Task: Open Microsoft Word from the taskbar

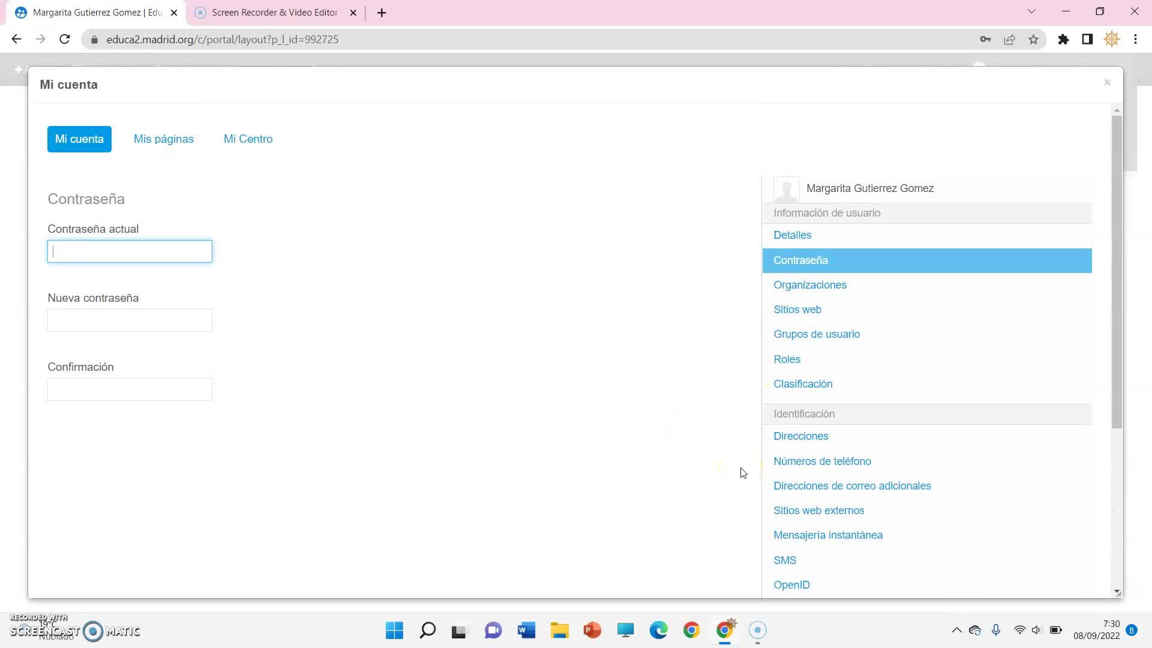Action: (526, 630)
